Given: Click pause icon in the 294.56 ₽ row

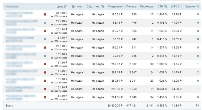Looking at the screenshot, I should click(45, 97).
